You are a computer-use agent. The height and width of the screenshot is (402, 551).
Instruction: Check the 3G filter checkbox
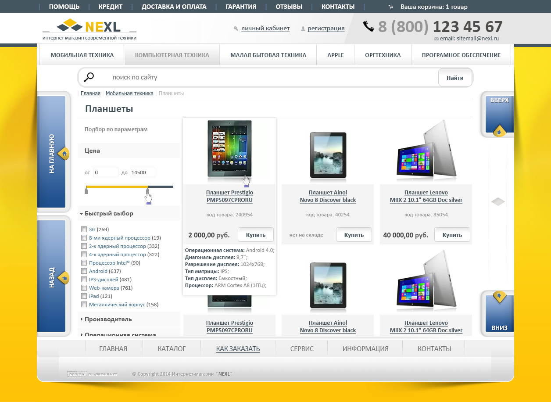click(84, 229)
